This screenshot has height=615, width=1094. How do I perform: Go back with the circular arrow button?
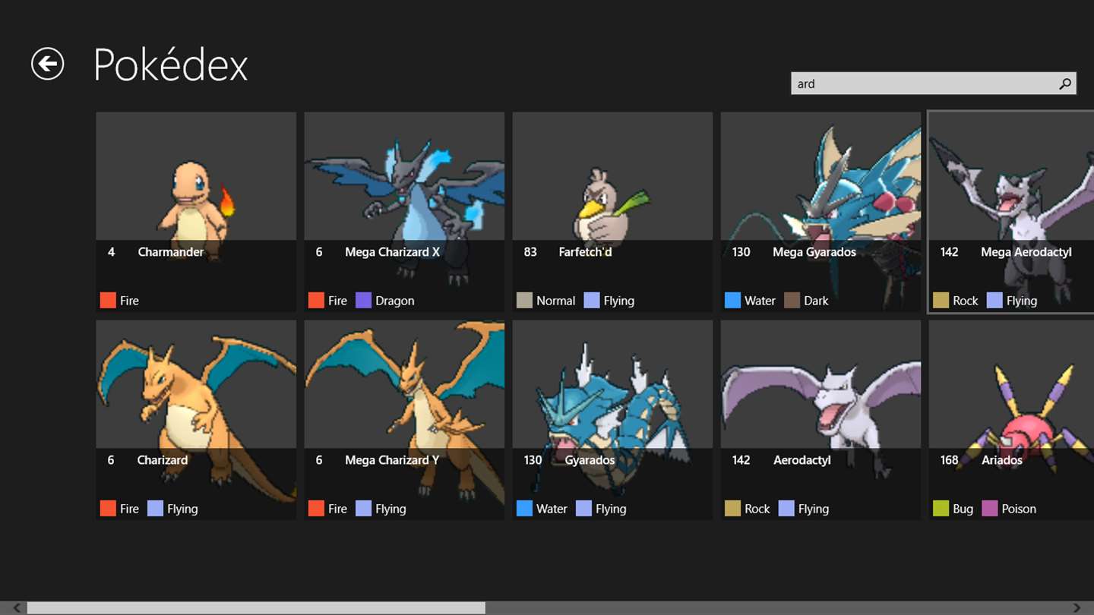point(47,64)
